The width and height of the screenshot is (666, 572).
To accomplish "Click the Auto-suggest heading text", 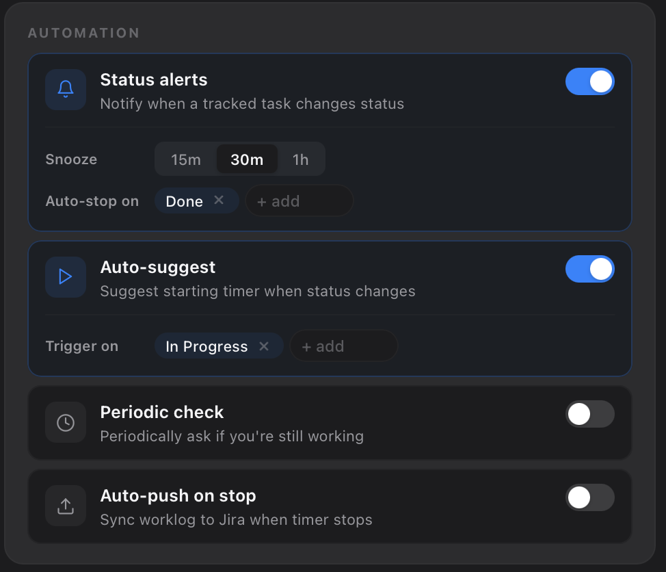I will click(158, 268).
